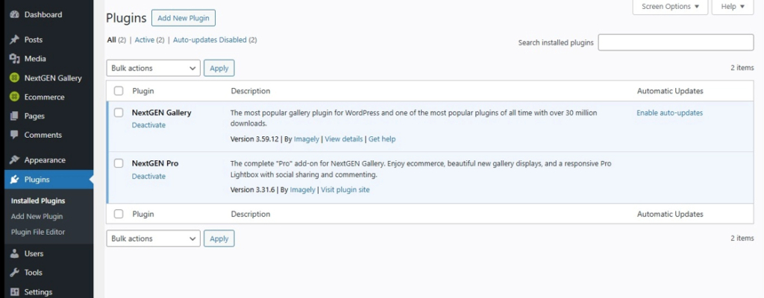
Task: Click the Tools wrench icon
Action: coord(15,273)
